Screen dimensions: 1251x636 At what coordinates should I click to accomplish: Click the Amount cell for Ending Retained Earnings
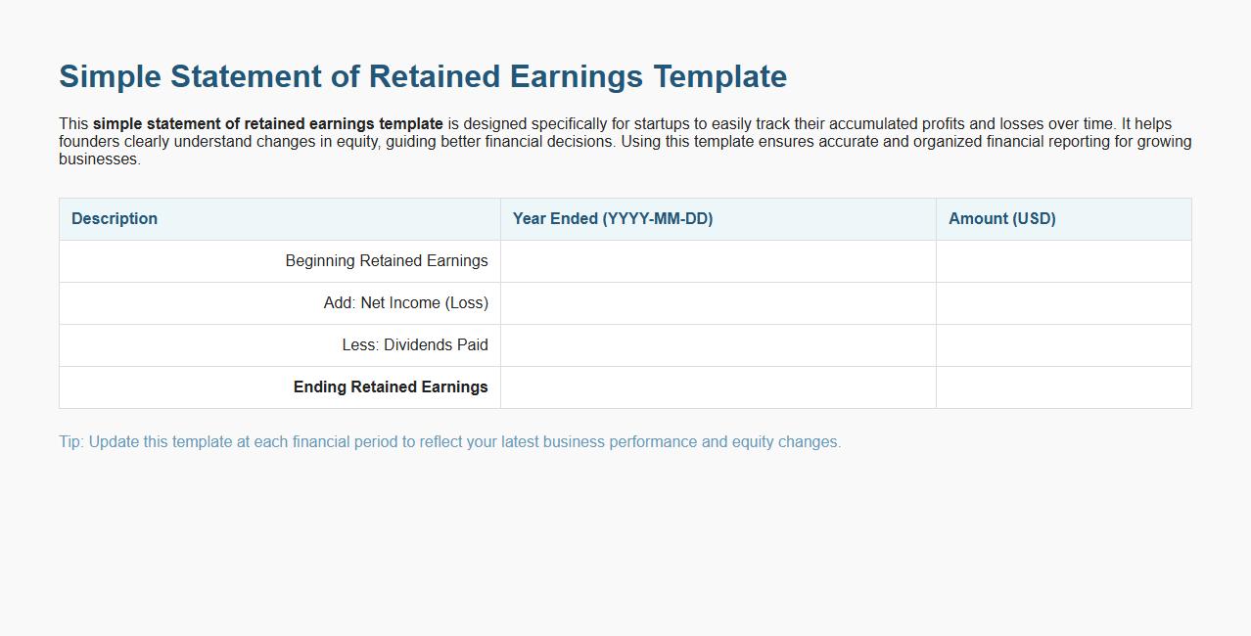pyautogui.click(x=1063, y=386)
